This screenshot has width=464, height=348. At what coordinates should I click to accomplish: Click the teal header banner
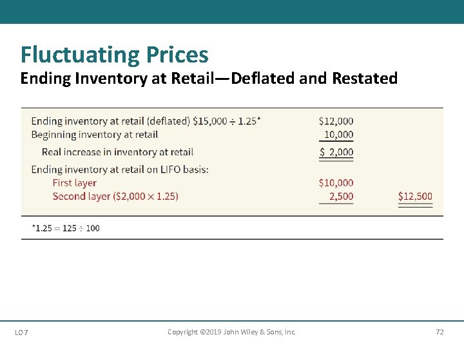pyautogui.click(x=232, y=12)
